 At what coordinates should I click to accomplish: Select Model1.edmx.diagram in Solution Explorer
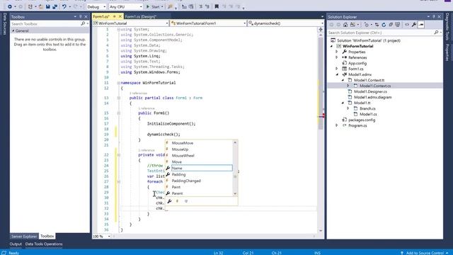(373, 98)
